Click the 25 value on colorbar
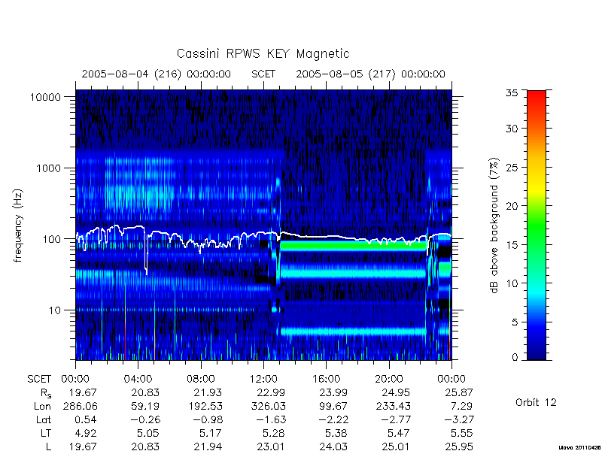 [512, 167]
